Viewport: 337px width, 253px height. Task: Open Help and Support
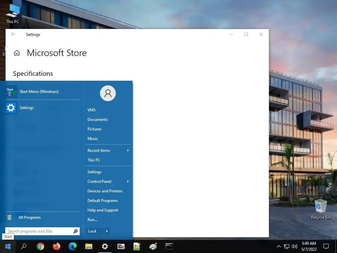pos(103,210)
